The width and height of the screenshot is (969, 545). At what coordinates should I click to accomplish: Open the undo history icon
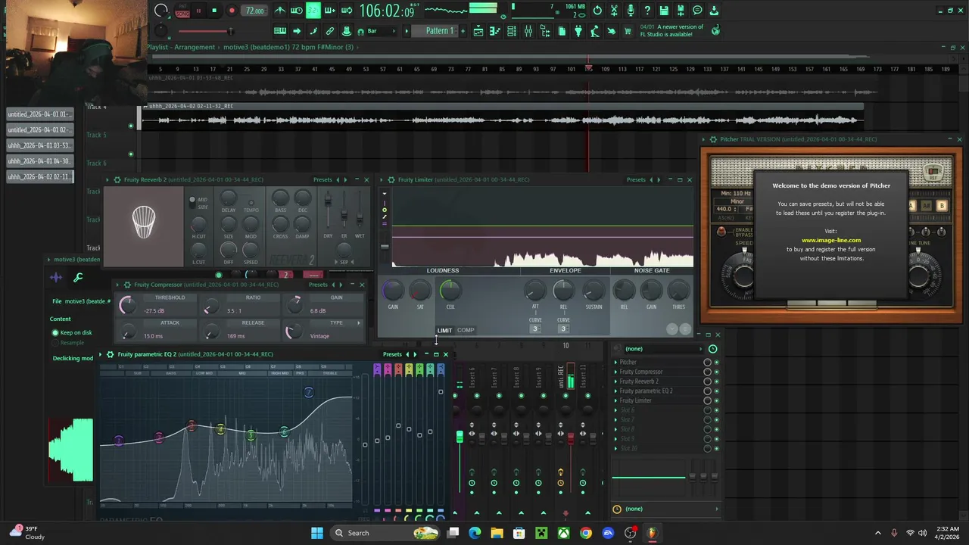[597, 11]
